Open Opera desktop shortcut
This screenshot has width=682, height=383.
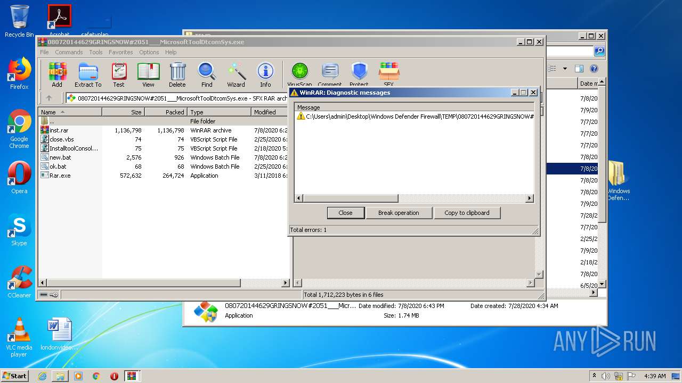tap(19, 177)
